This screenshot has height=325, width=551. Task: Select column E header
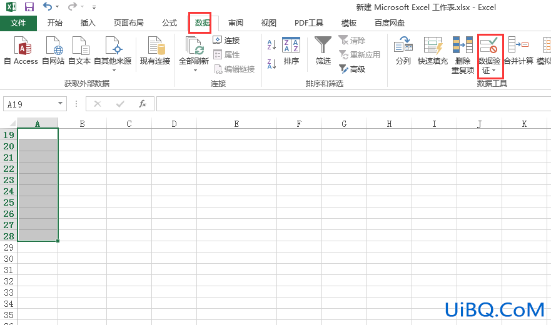coord(236,123)
